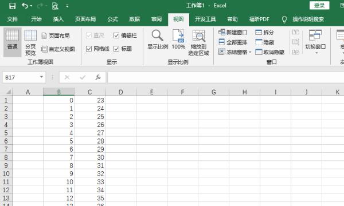Click the Save icon in the quick access toolbar
The height and width of the screenshot is (206, 344).
12,6
